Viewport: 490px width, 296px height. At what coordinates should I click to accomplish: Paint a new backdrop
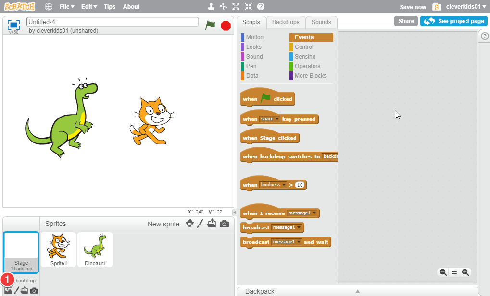[x=16, y=290]
